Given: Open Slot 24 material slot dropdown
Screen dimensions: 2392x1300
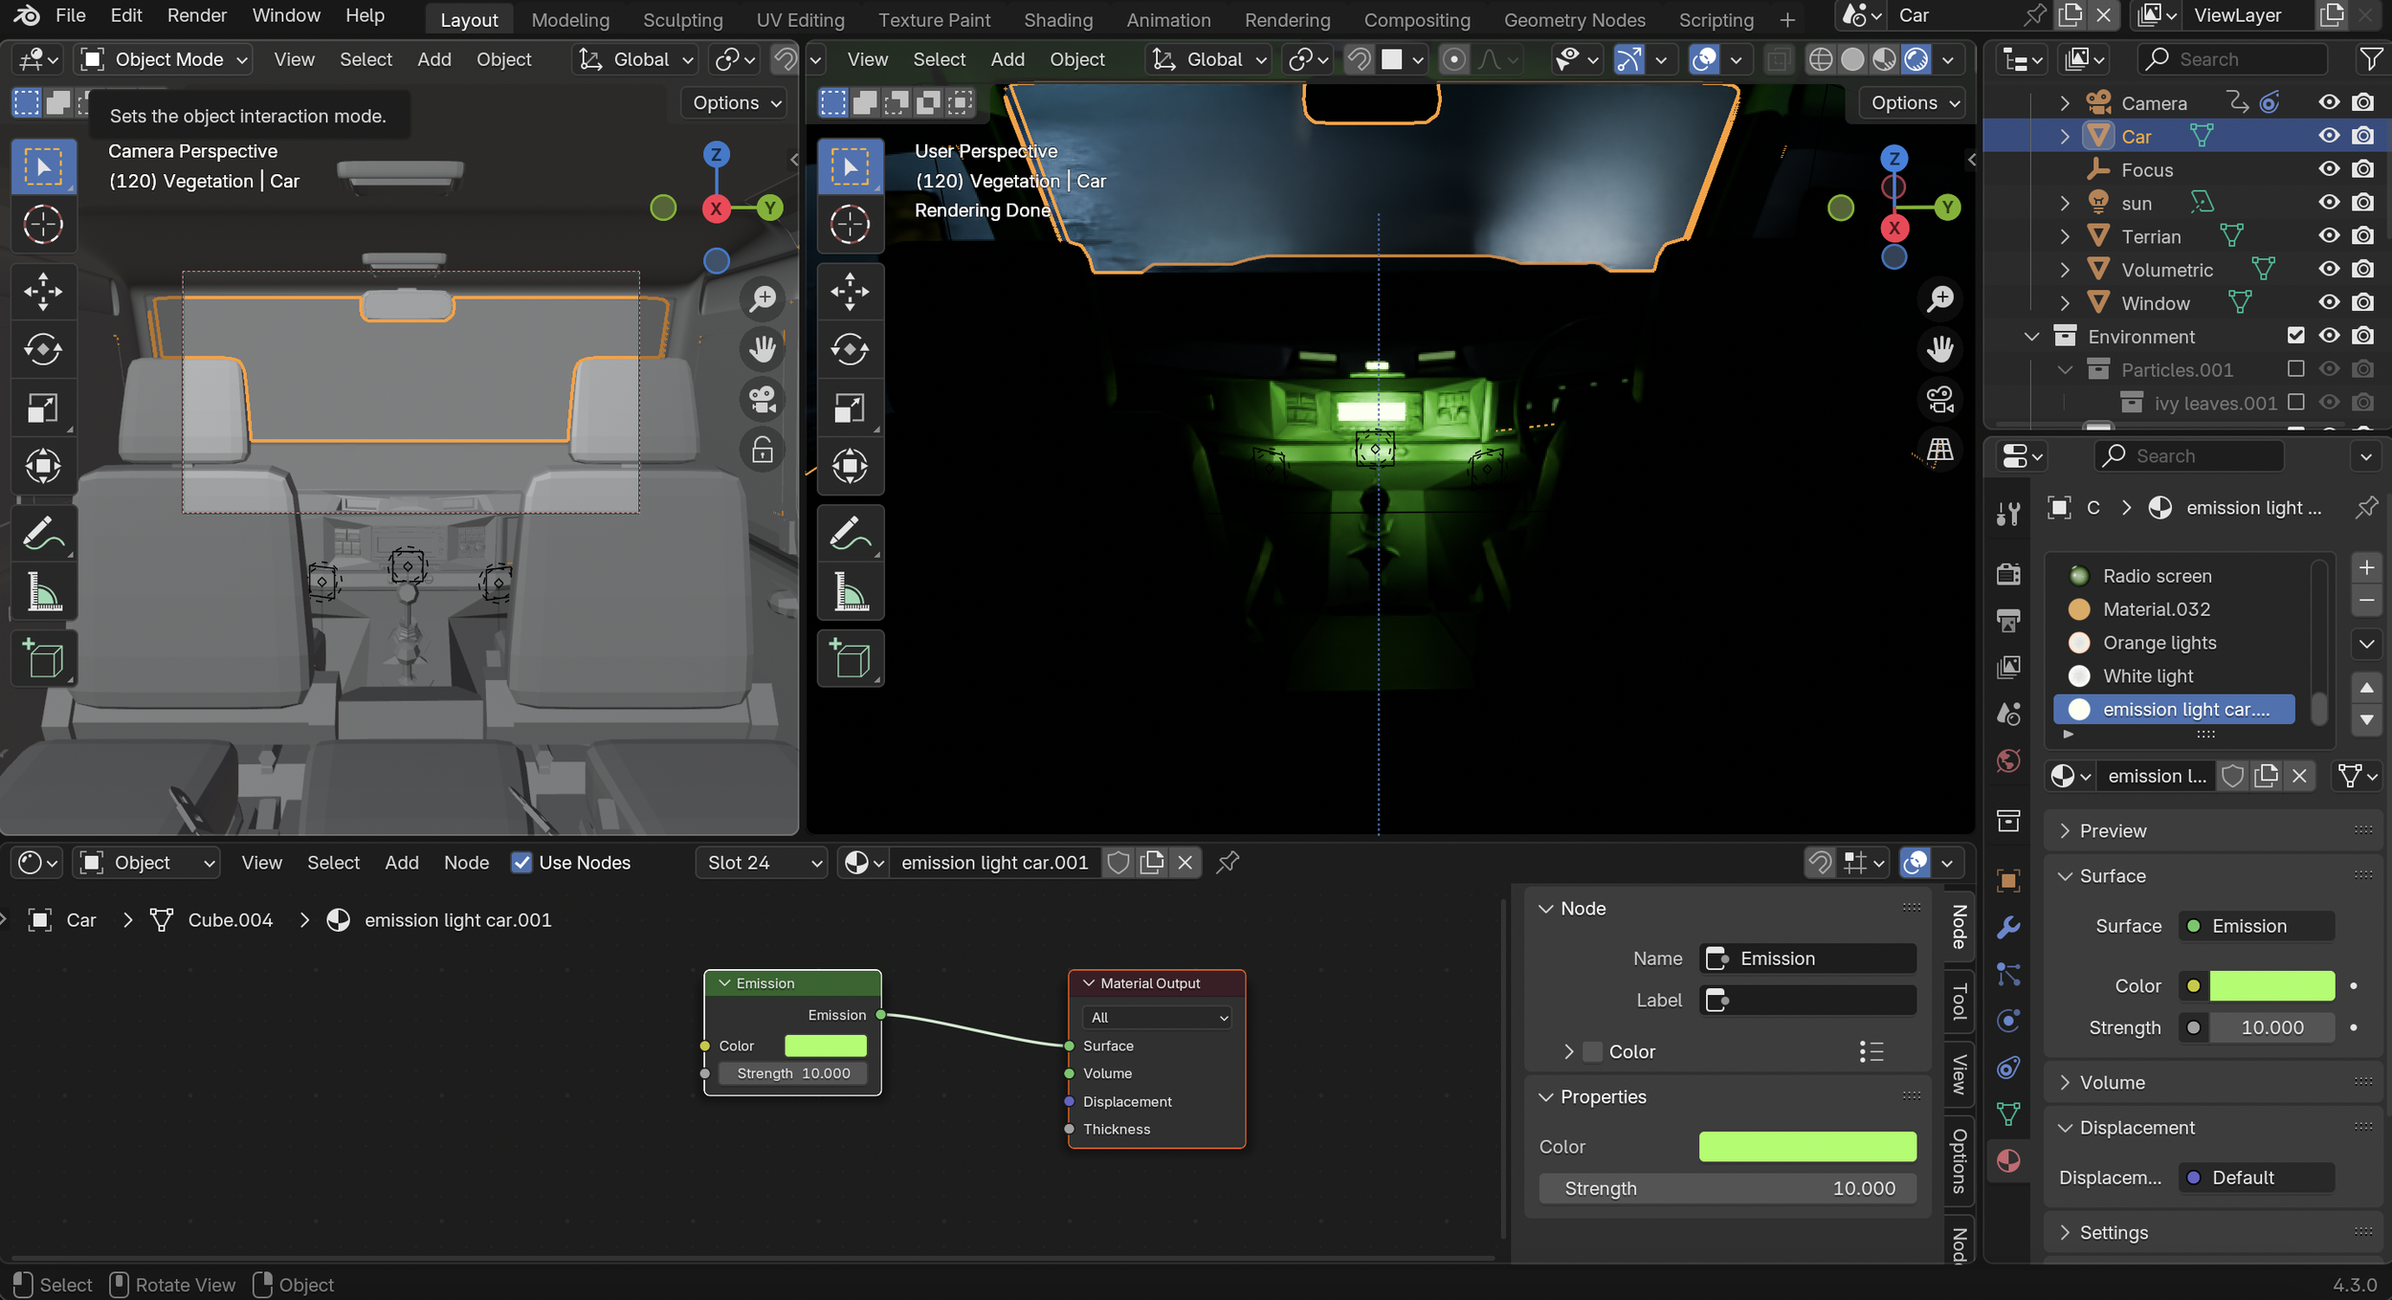Looking at the screenshot, I should (x=762, y=862).
